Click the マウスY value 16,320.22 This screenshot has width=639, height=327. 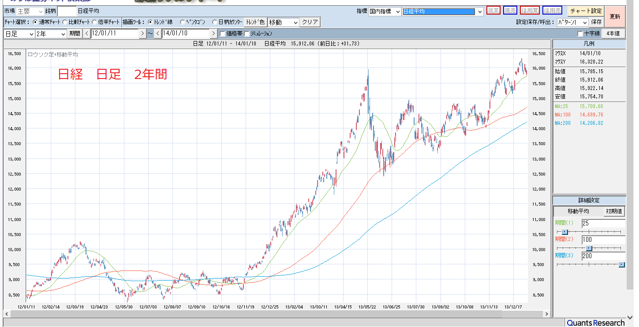click(591, 62)
